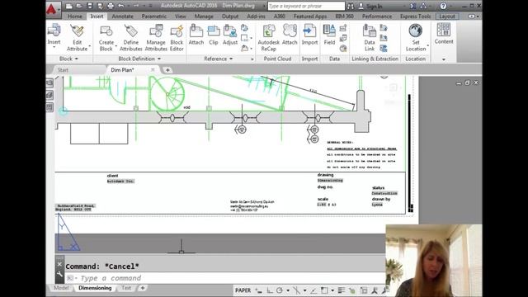Image resolution: width=528 pixels, height=297 pixels.
Task: Expand the Content panel arrow
Action: coord(444,59)
